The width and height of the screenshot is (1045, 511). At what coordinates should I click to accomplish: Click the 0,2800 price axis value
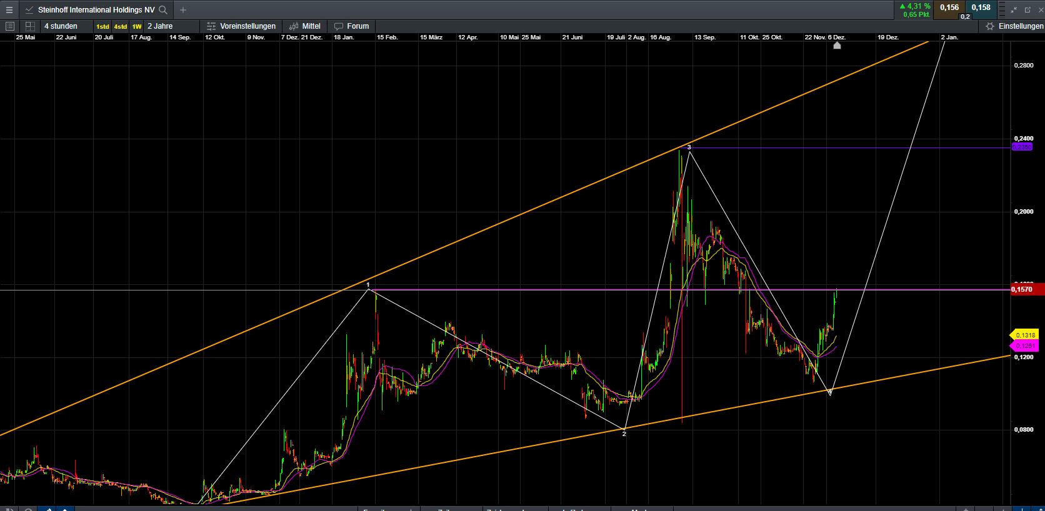tap(1023, 66)
